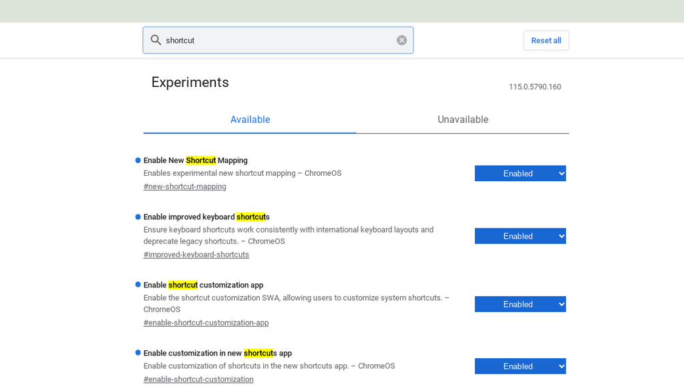
Task: Click the Enable New Shortcut Mapping title
Action: pyautogui.click(x=195, y=160)
